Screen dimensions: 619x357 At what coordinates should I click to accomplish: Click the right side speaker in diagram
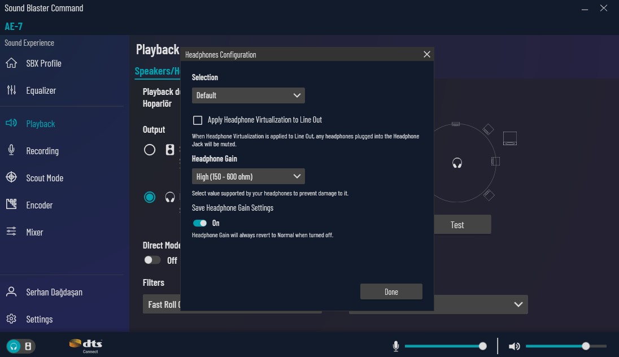click(495, 161)
